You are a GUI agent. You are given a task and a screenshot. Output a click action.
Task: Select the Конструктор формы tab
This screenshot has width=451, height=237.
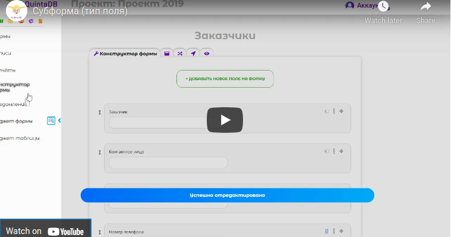125,53
